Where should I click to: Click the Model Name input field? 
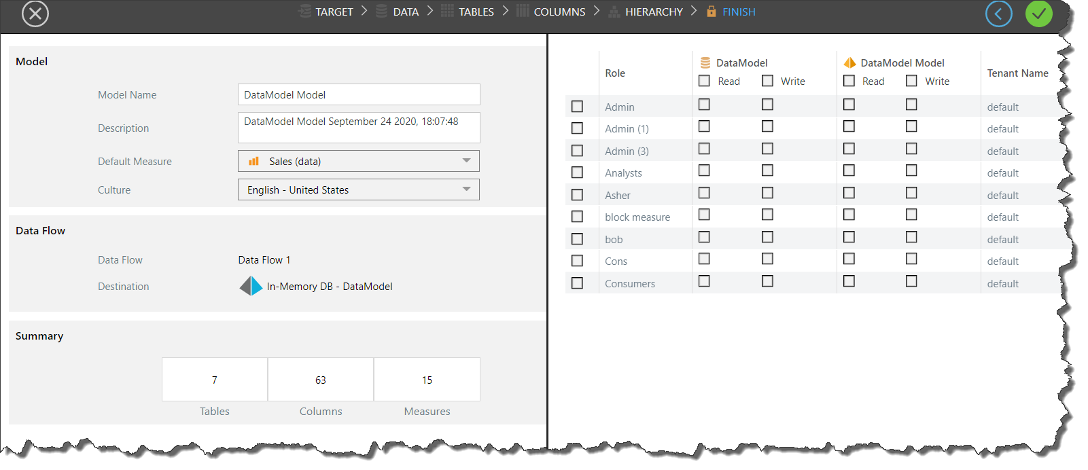coord(359,94)
